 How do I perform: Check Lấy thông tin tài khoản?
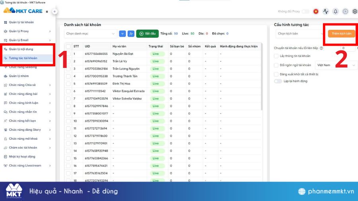point(276,56)
